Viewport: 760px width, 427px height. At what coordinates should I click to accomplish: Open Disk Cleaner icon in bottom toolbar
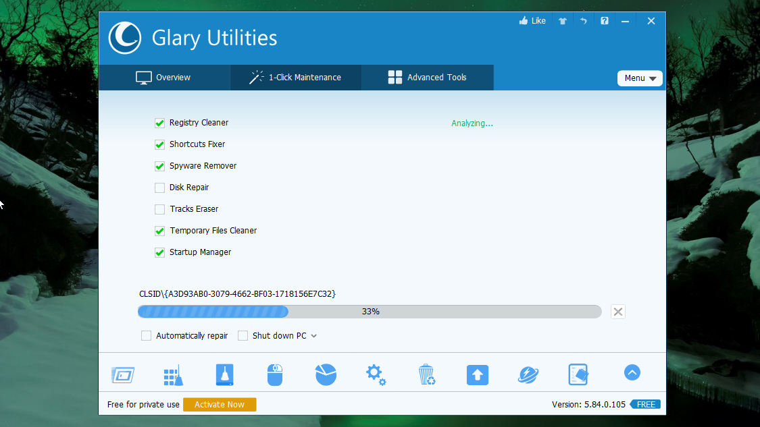[x=123, y=374]
